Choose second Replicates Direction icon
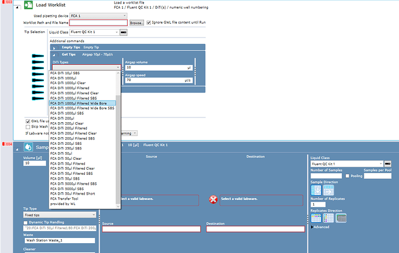The height and width of the screenshot is (253, 399). (328, 218)
